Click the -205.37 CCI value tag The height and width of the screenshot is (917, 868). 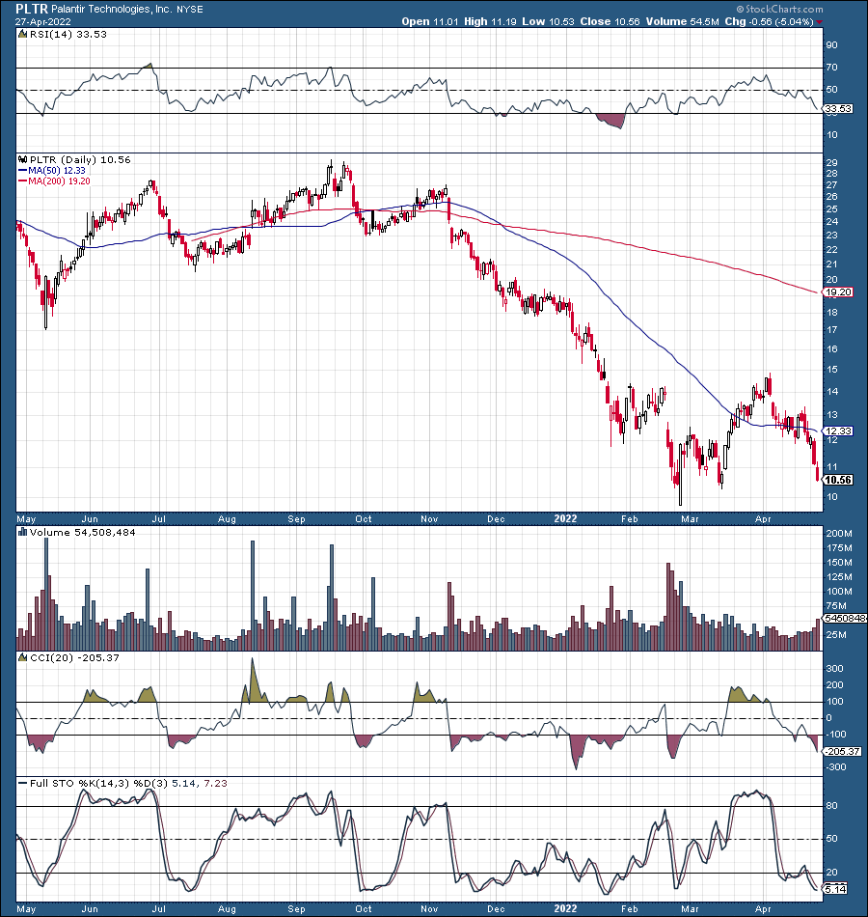842,752
